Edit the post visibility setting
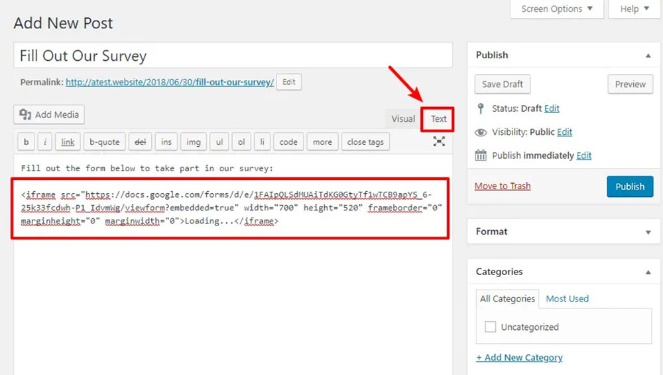The height and width of the screenshot is (375, 663). [x=564, y=132]
